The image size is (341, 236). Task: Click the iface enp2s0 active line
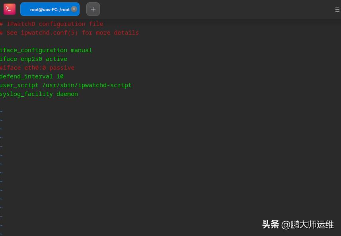pos(33,59)
